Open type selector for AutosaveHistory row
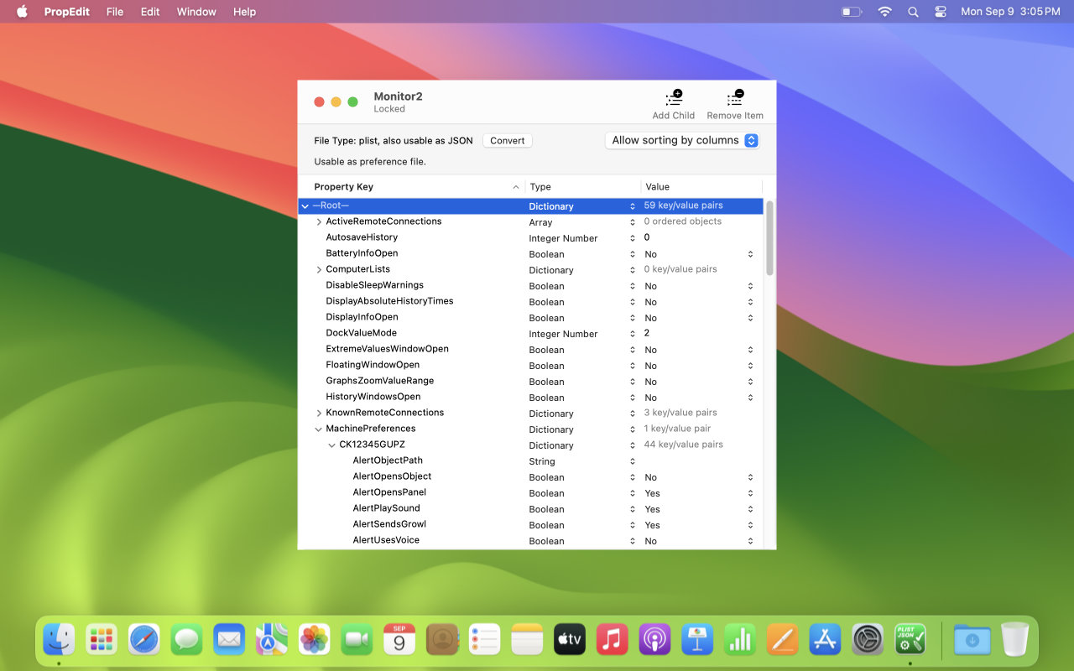Viewport: 1074px width, 671px height. point(581,238)
